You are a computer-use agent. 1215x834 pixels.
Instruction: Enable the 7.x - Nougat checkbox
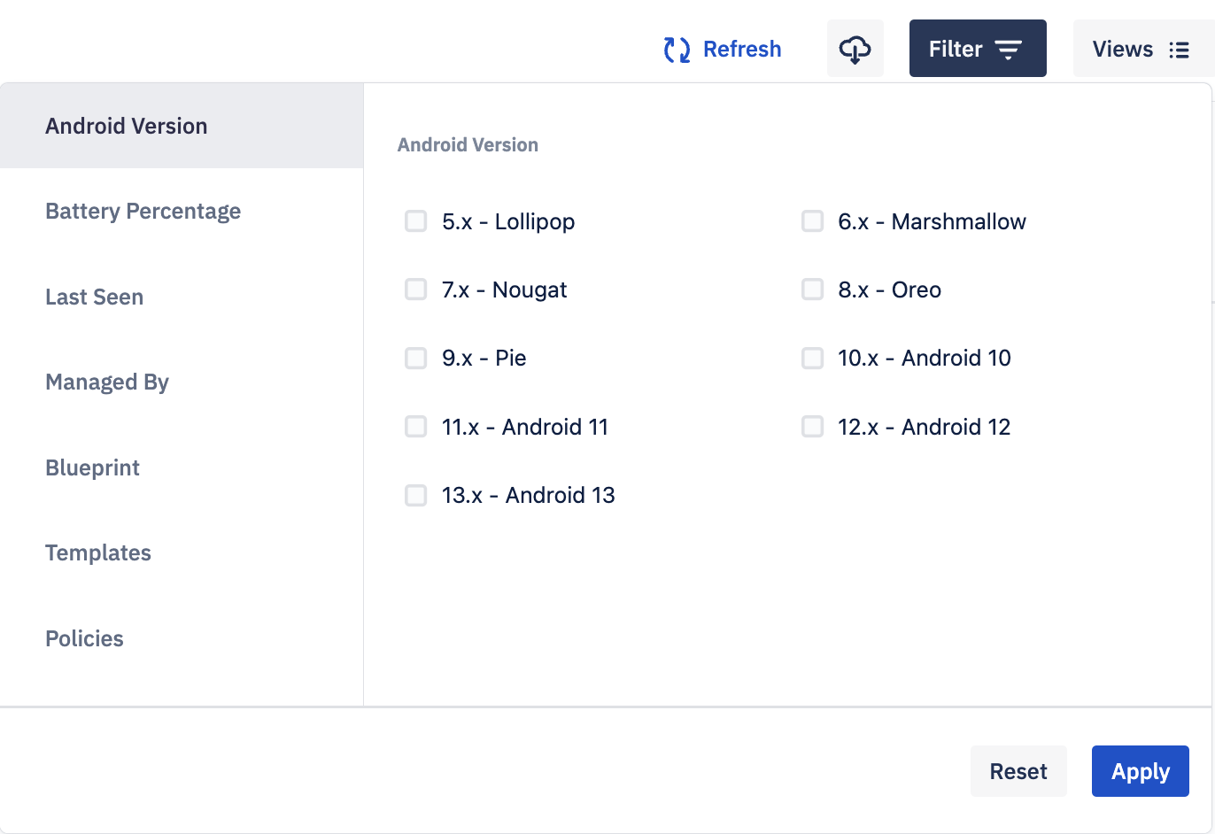pos(416,290)
